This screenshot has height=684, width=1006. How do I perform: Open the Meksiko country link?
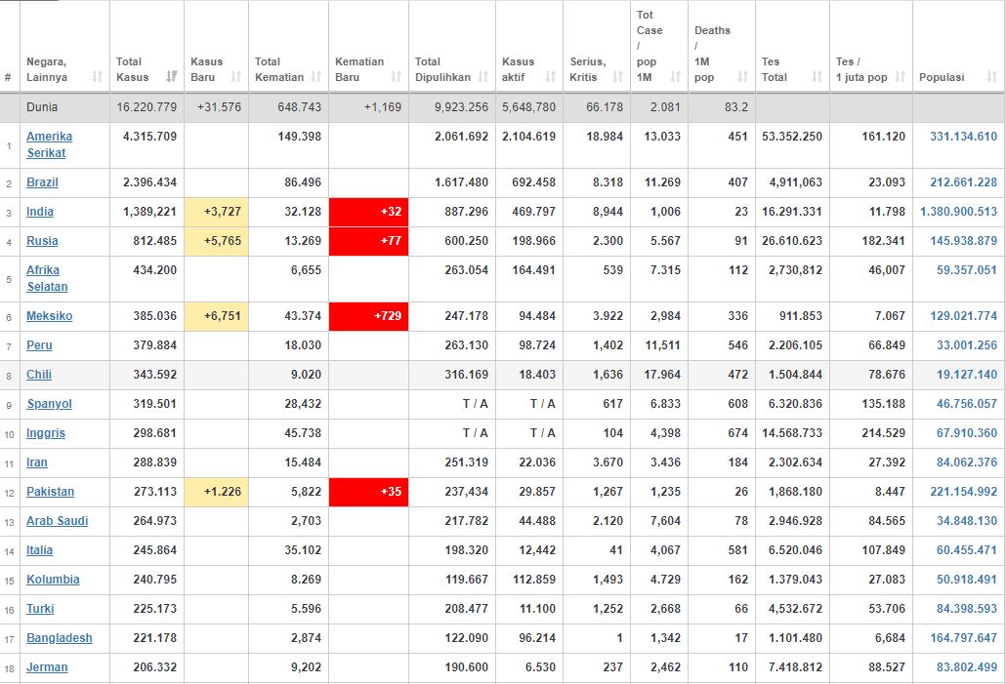(50, 316)
